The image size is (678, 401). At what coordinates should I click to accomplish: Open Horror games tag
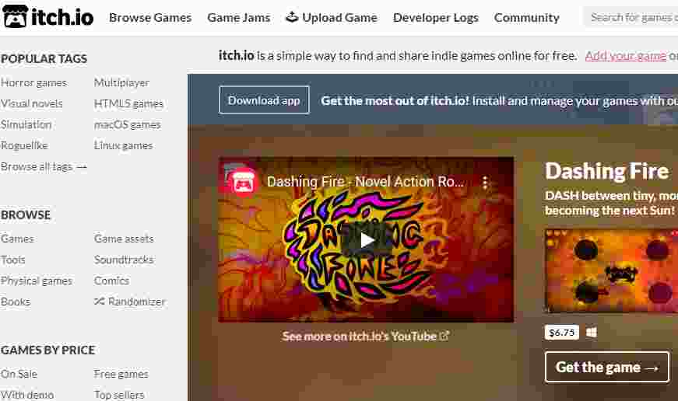click(x=33, y=83)
